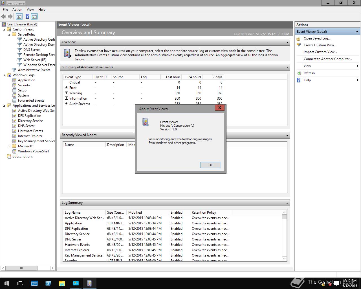
Task: Click the Log Summary scrollbar down arrow
Action: pos(284,259)
